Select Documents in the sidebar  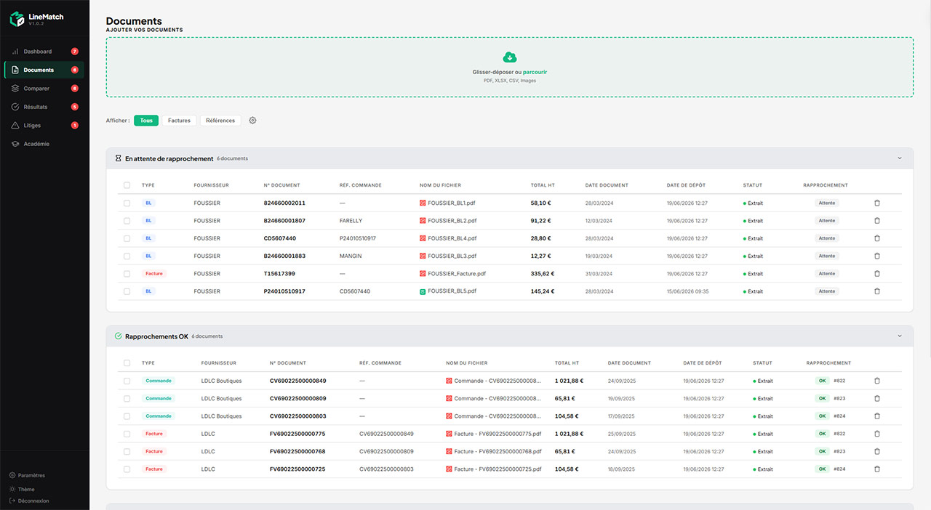pyautogui.click(x=44, y=70)
